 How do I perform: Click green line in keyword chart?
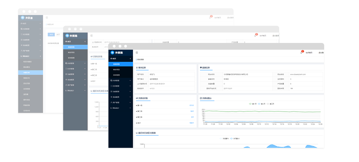click(x=262, y=111)
